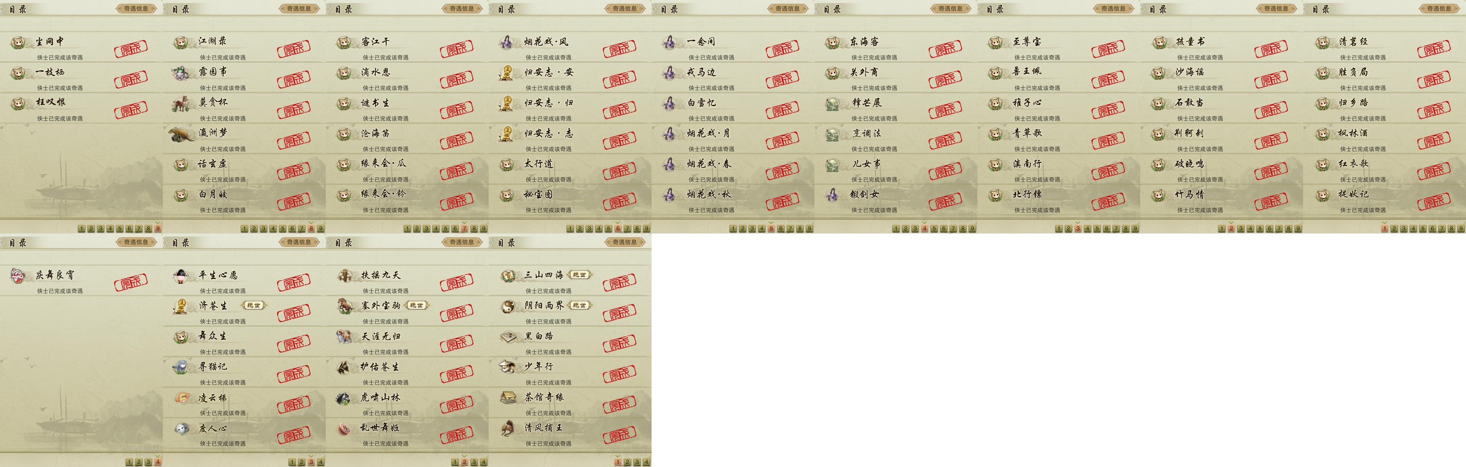Click 奇遇信息 button above 平生心愿 list
The height and width of the screenshot is (467, 1466).
(x=299, y=242)
